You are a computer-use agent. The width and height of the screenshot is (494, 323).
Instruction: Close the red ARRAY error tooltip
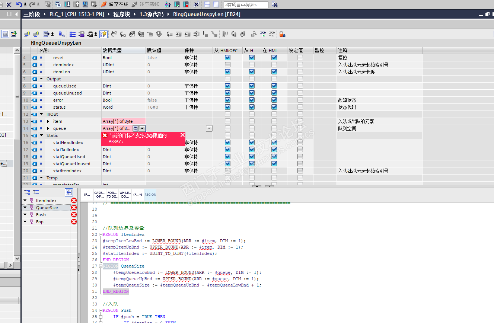click(x=182, y=135)
